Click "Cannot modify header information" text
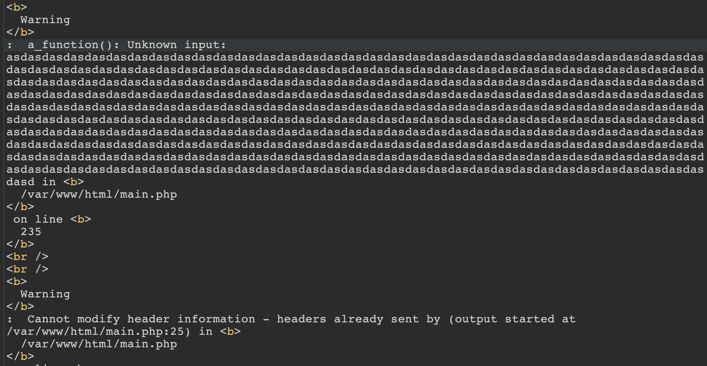Image resolution: width=707 pixels, height=366 pixels. (141, 319)
